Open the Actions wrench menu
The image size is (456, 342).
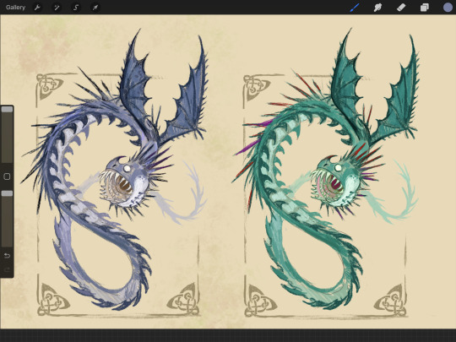coord(37,8)
